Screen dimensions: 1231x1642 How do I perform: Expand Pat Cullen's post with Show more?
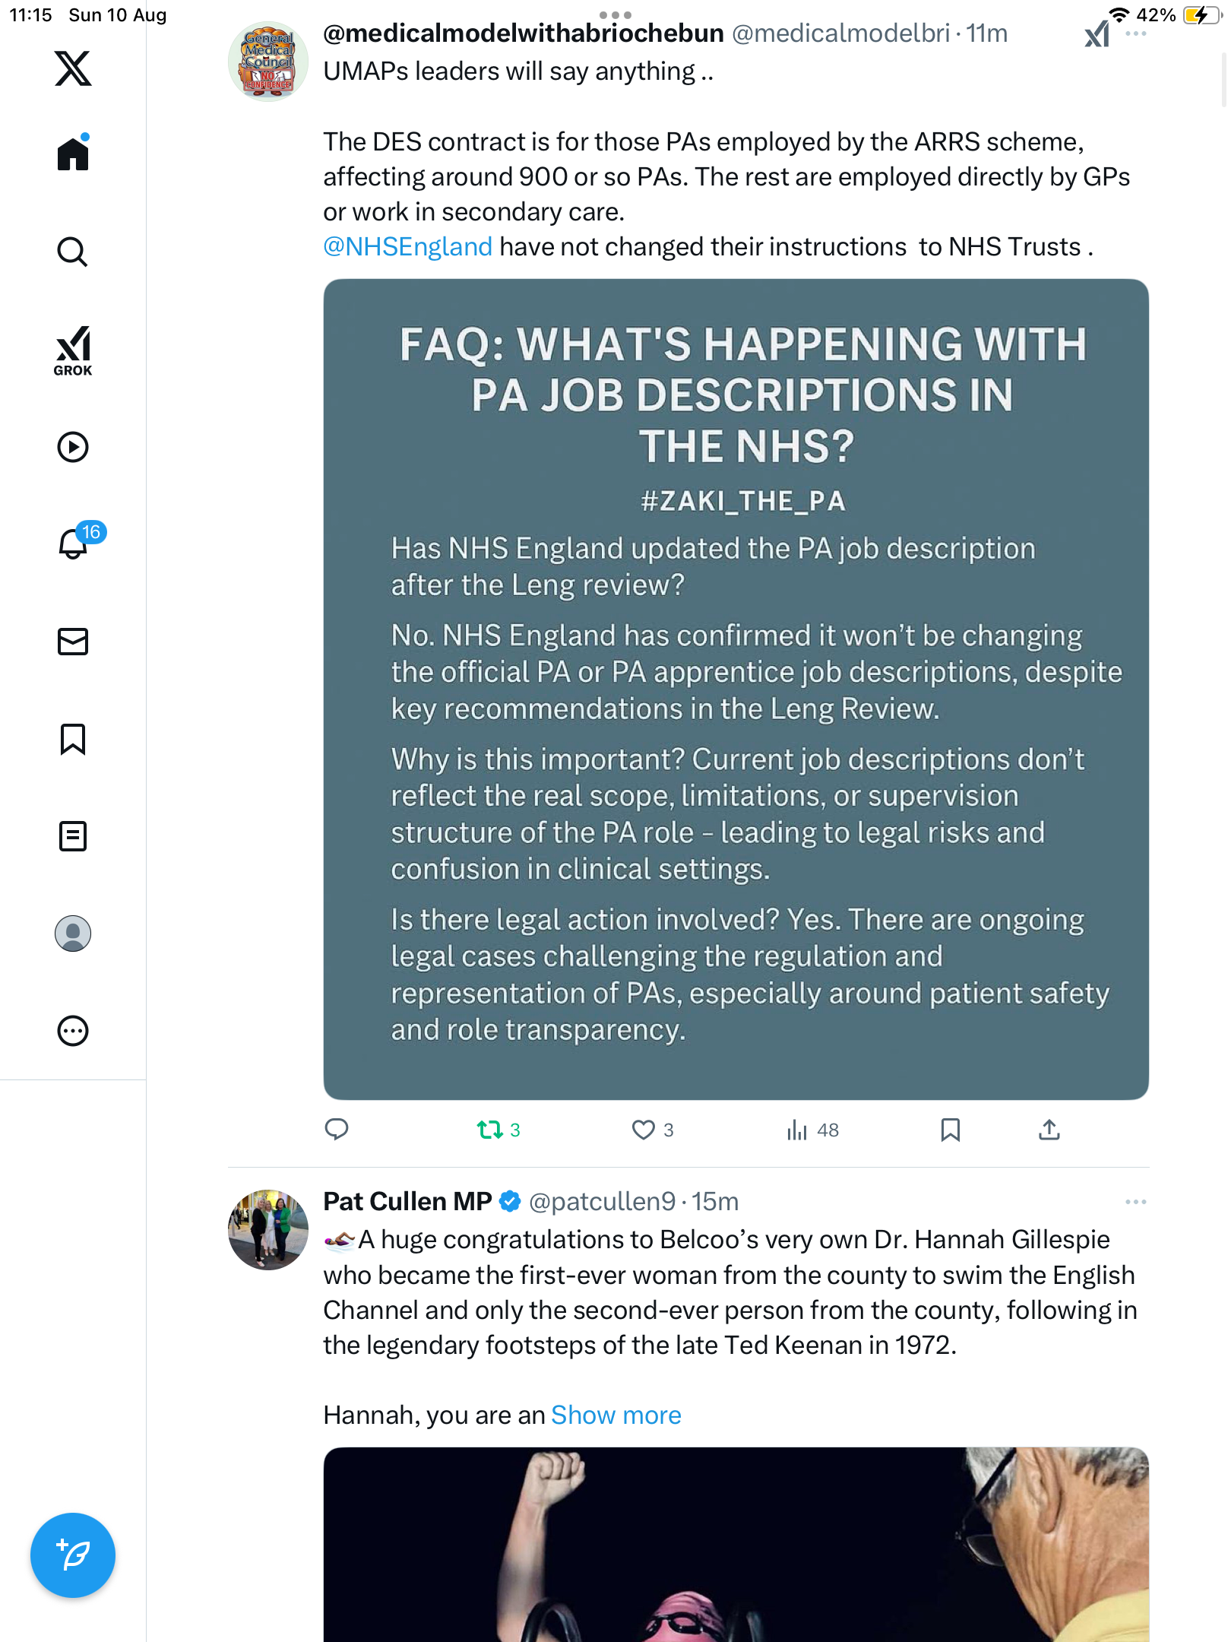[x=615, y=1415]
